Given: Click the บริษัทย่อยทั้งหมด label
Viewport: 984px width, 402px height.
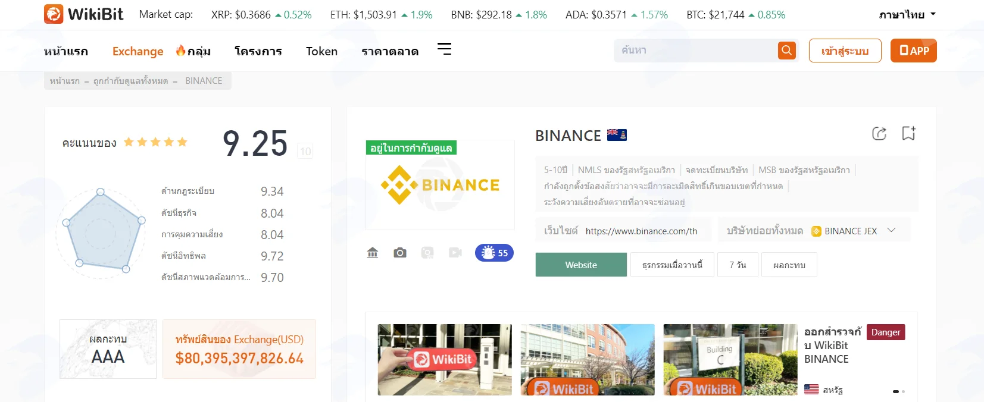Looking at the screenshot, I should point(765,231).
